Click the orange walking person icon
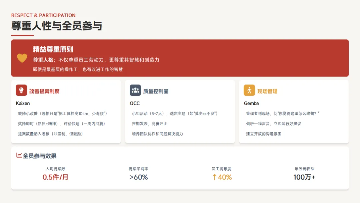The height and width of the screenshot is (203, 360). pos(249,90)
